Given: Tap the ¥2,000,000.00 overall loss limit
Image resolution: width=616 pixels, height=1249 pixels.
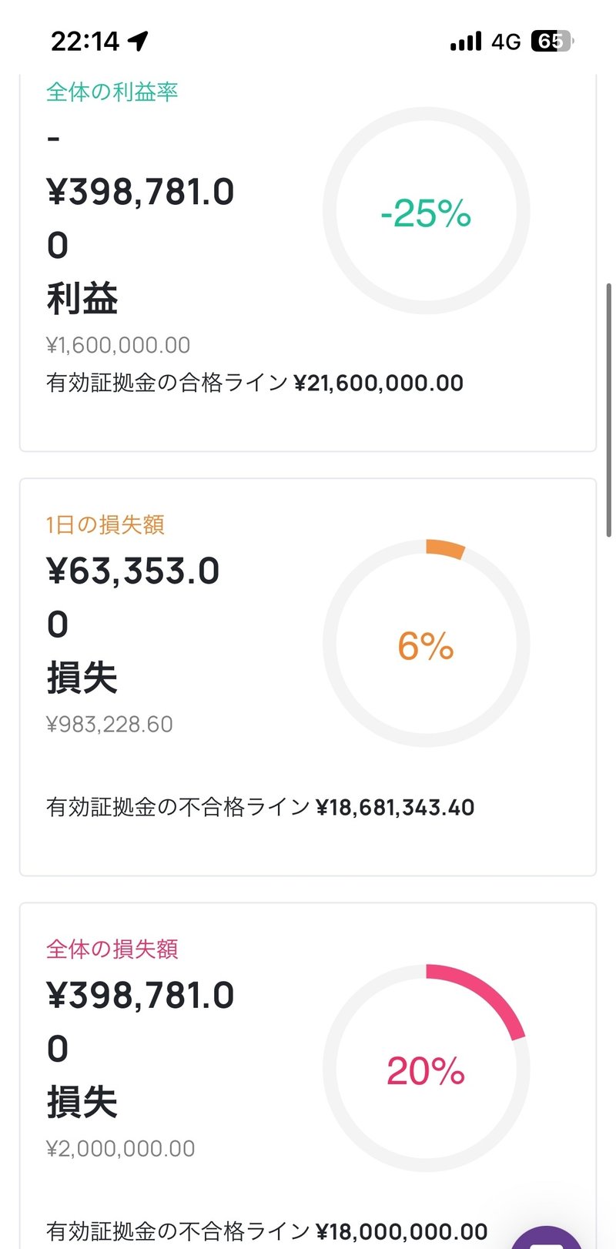Looking at the screenshot, I should click(x=121, y=1149).
